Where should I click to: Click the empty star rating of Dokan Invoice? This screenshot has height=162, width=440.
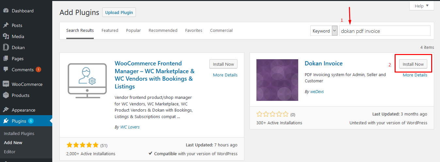coord(272,114)
